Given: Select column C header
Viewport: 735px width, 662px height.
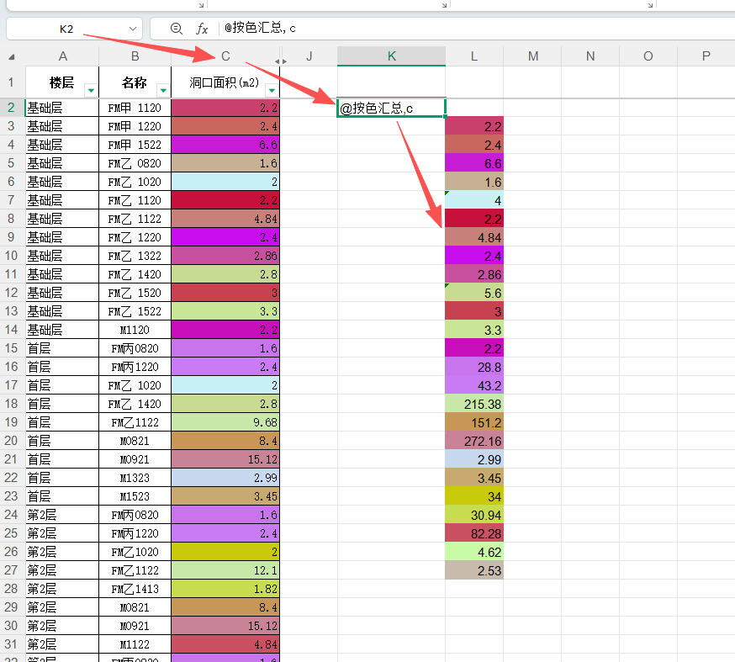Looking at the screenshot, I should (x=225, y=56).
